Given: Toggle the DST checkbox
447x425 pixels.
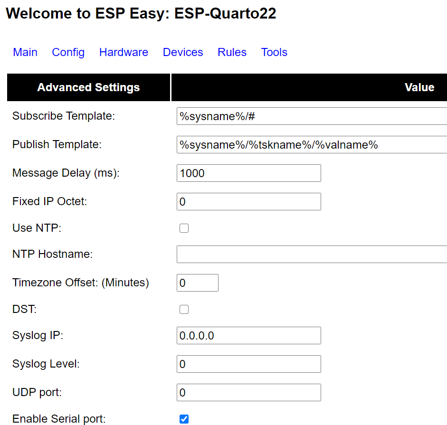Looking at the screenshot, I should tap(184, 309).
